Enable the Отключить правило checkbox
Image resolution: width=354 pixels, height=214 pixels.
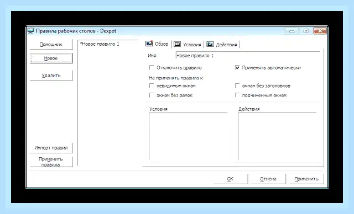(x=152, y=67)
